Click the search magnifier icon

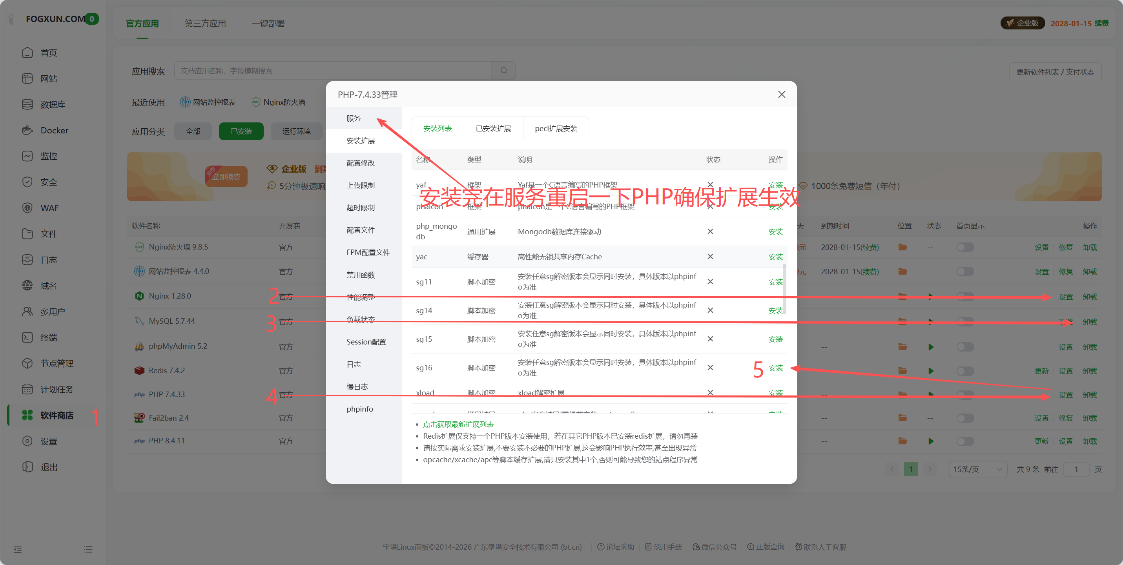(x=503, y=70)
